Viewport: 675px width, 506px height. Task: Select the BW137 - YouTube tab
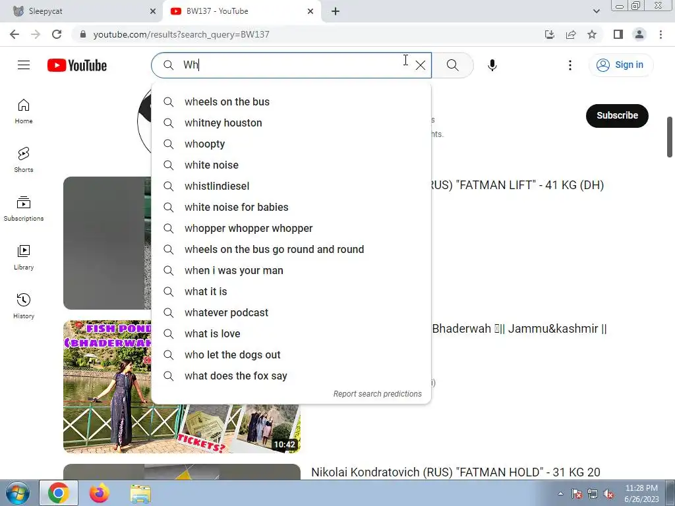[241, 11]
